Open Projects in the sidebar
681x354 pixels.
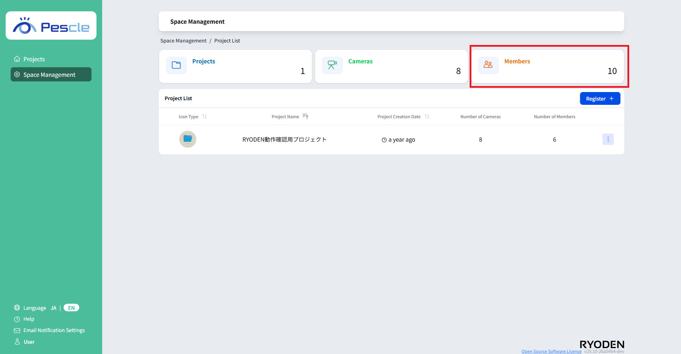pos(34,59)
